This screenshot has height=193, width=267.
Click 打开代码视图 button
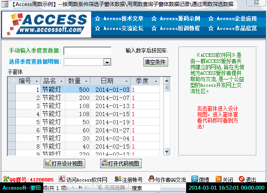click(x=121, y=164)
